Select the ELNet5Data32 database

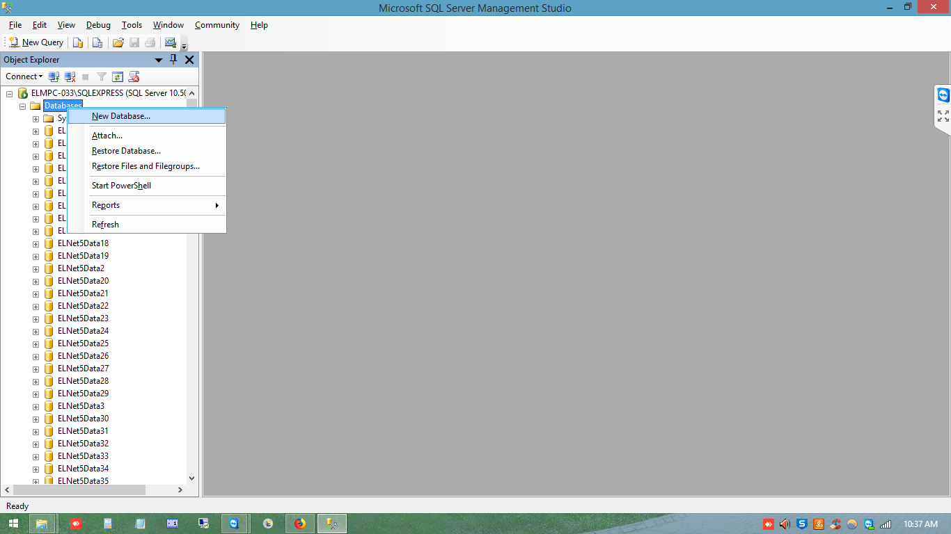pyautogui.click(x=84, y=444)
